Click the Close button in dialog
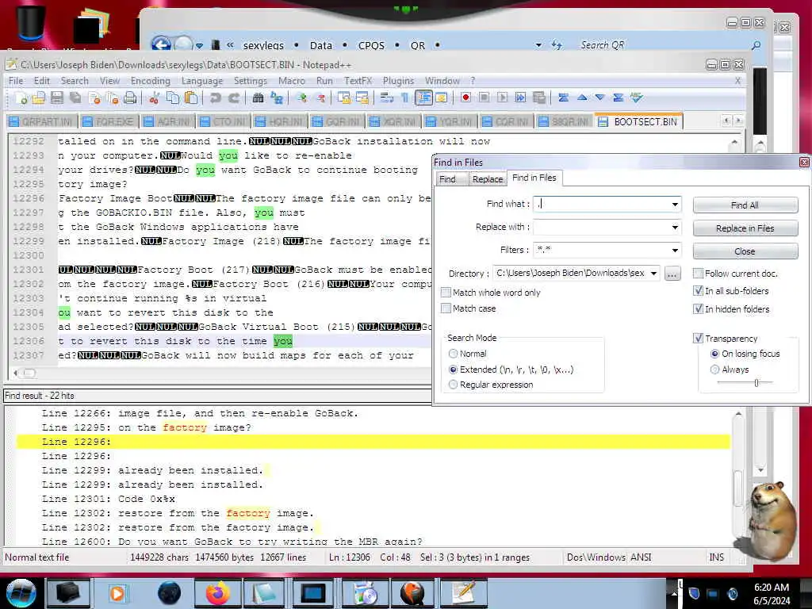 click(745, 251)
